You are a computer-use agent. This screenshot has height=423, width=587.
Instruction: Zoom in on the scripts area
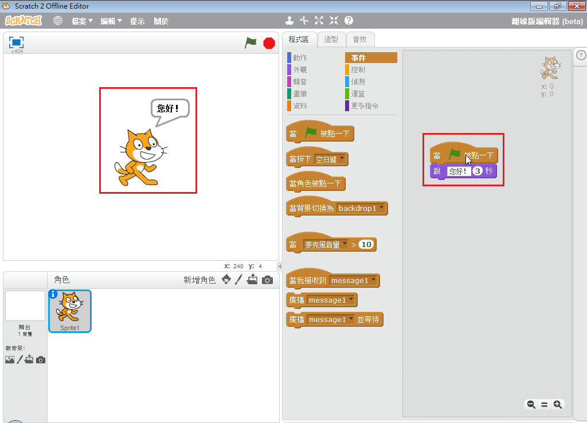coord(557,405)
